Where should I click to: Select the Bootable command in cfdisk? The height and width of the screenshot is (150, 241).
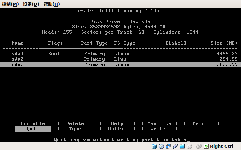33,123
